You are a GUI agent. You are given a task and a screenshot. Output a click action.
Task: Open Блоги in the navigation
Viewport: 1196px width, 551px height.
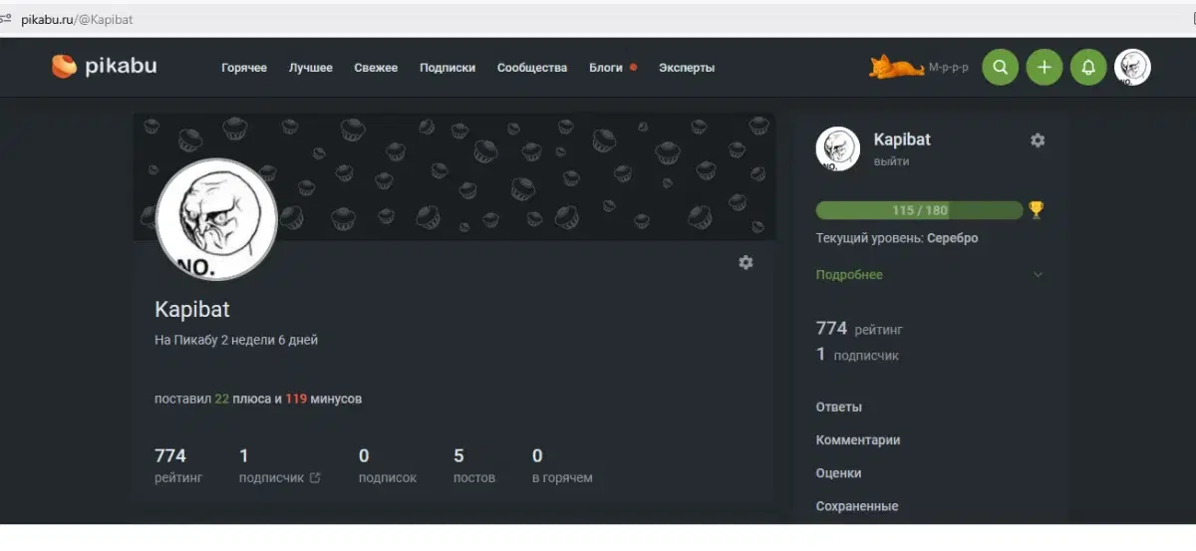606,68
